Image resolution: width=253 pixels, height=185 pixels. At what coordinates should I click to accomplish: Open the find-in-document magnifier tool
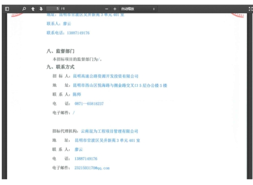pos(24,9)
